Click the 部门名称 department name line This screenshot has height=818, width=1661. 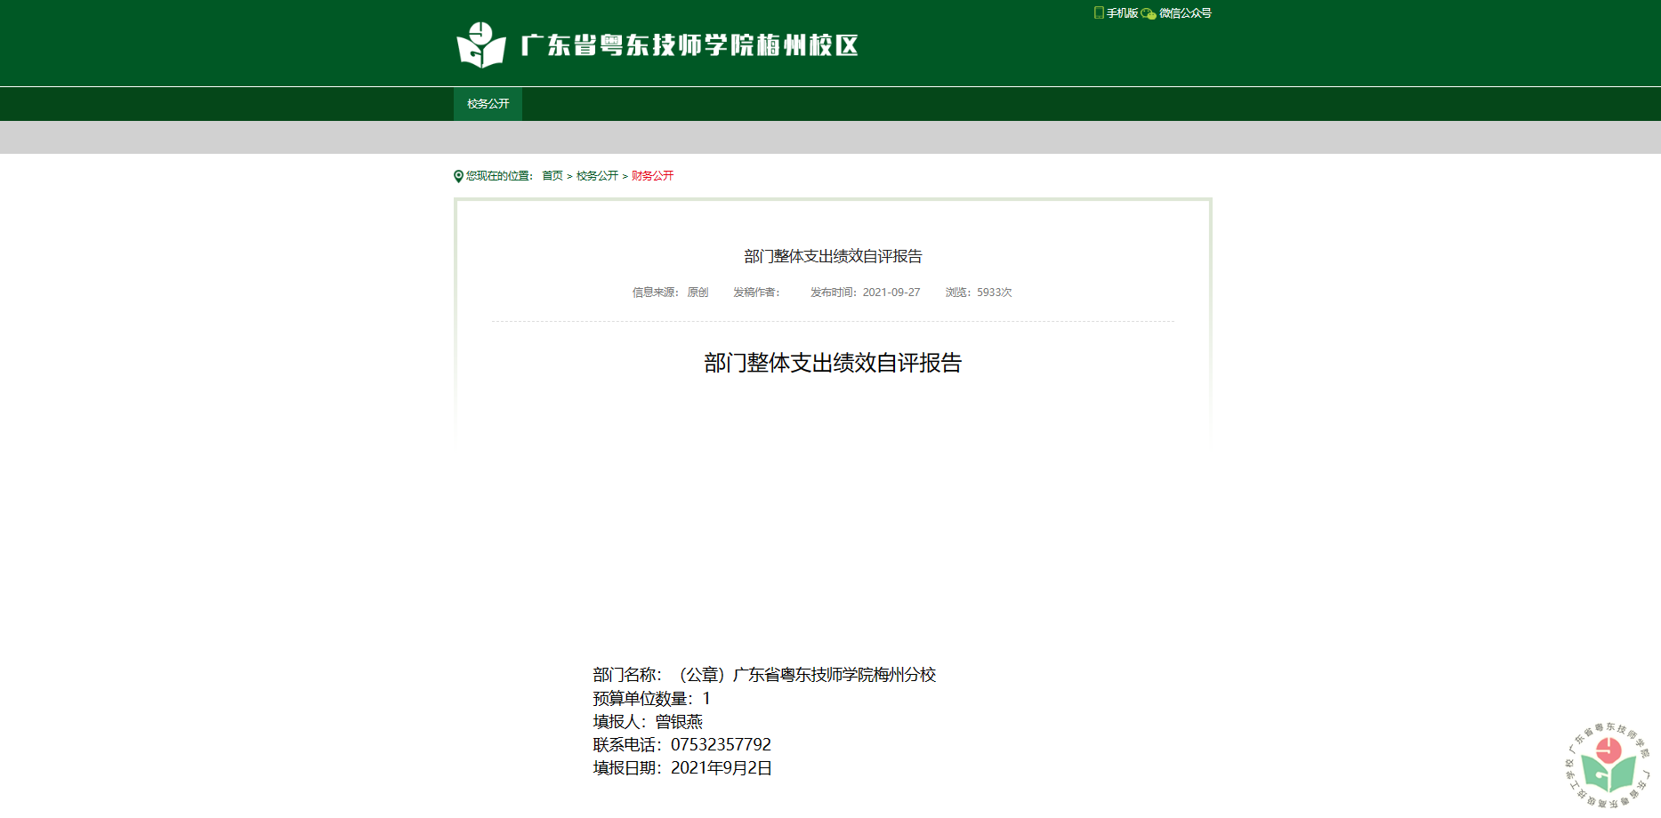(764, 675)
